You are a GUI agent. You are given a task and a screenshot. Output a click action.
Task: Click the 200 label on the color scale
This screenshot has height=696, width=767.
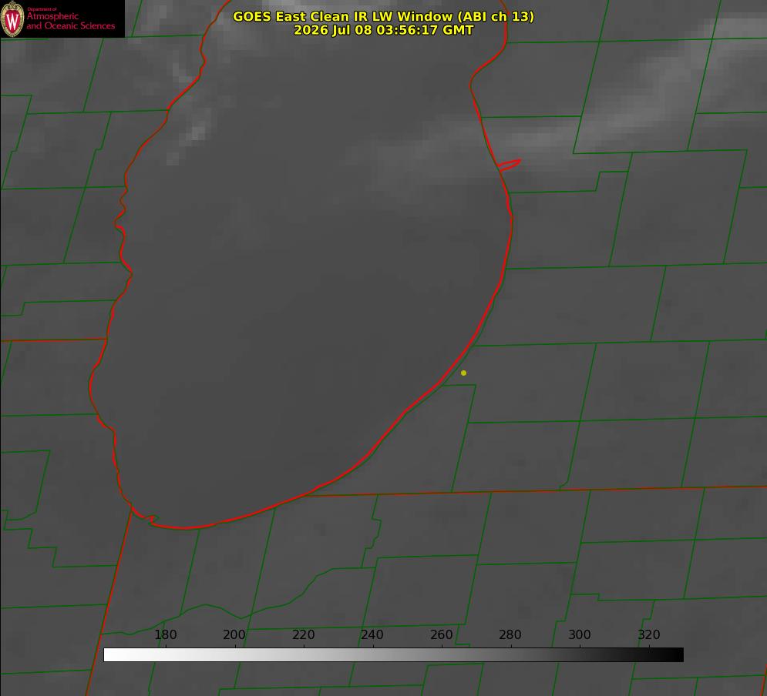coord(234,634)
